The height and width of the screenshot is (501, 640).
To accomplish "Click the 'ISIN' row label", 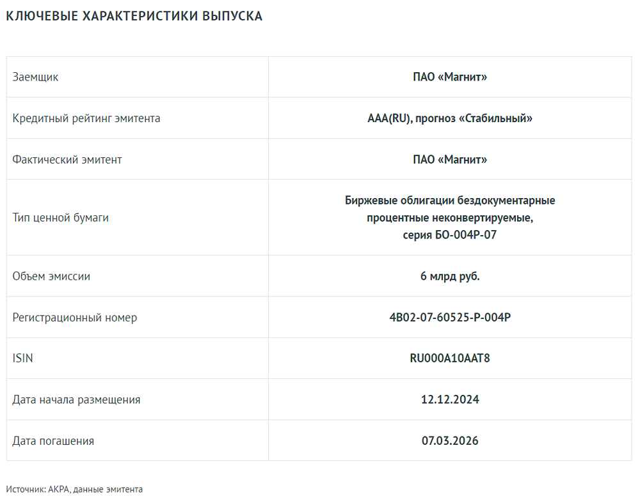I will pyautogui.click(x=23, y=358).
